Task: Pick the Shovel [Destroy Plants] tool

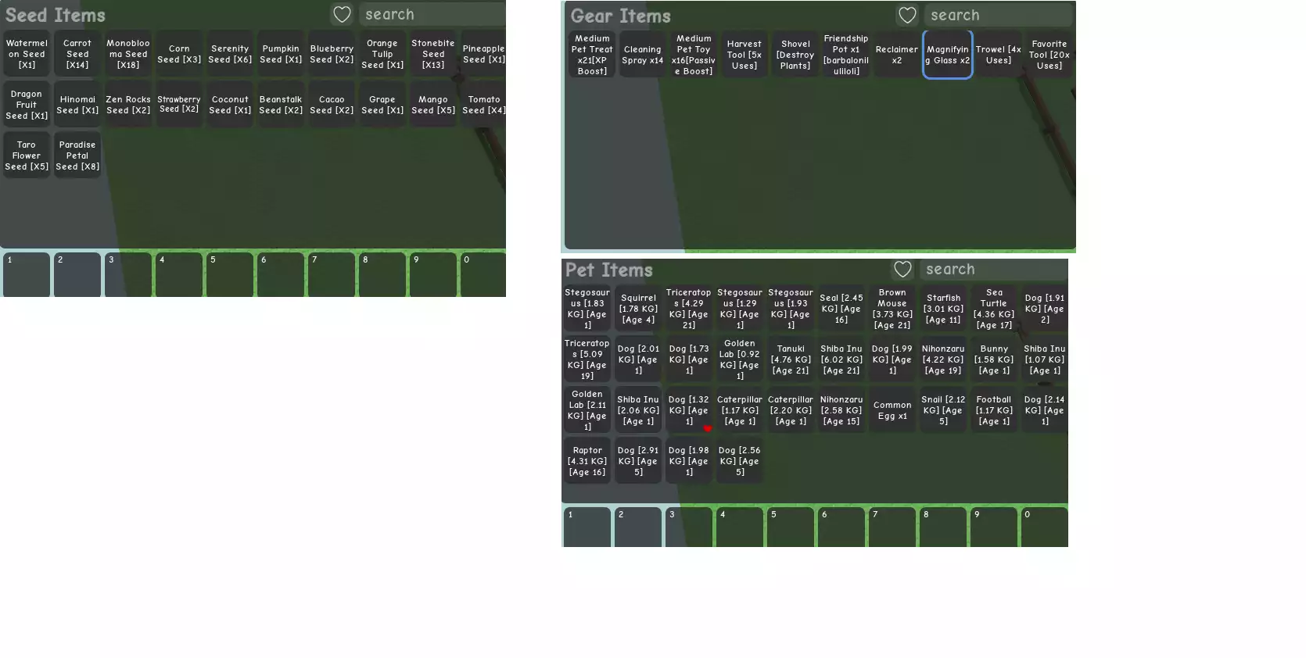Action: (795, 55)
